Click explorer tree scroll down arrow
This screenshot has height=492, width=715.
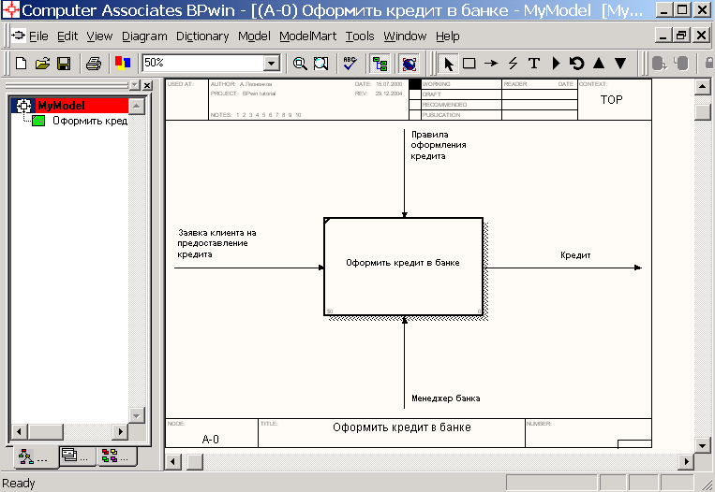136,415
